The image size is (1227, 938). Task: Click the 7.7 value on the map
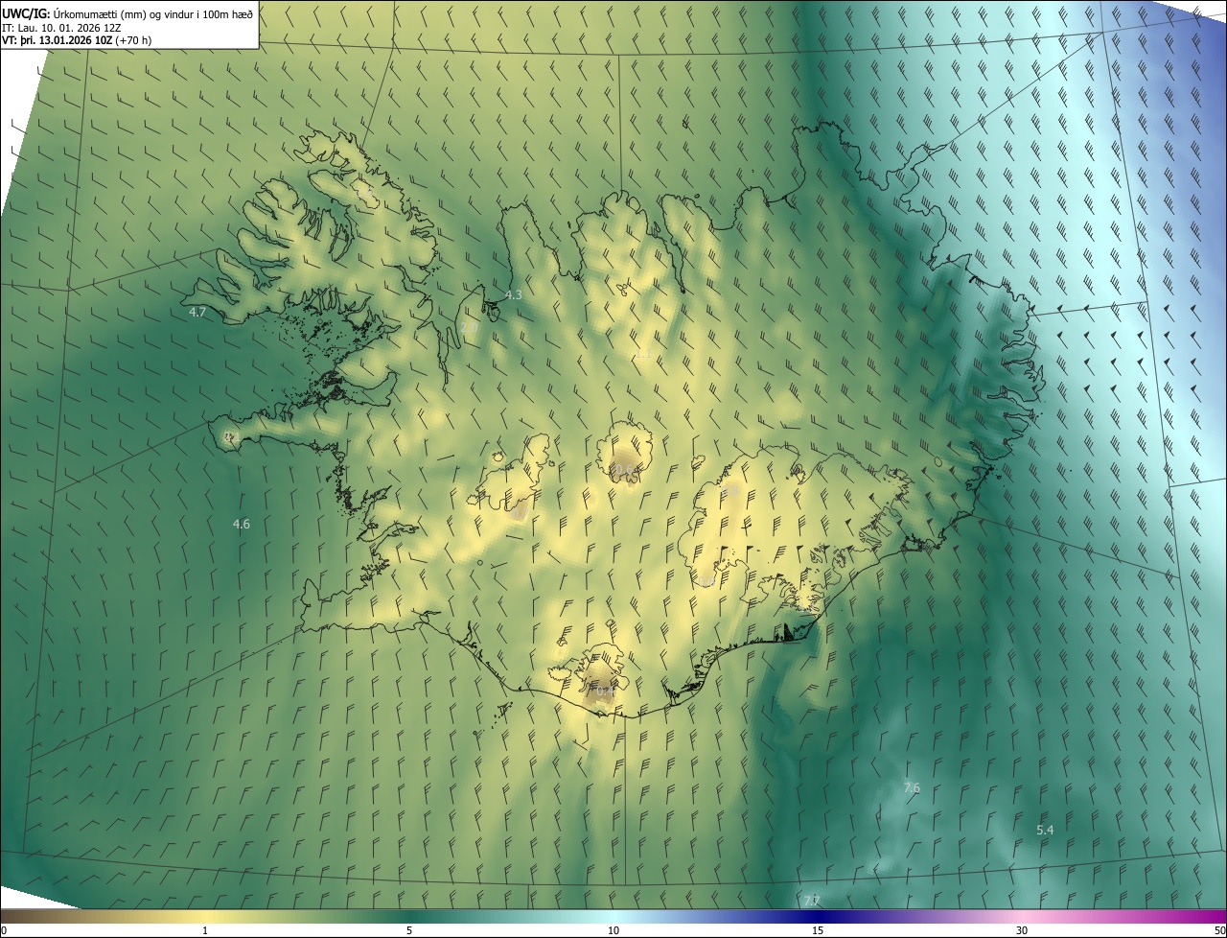[x=811, y=900]
